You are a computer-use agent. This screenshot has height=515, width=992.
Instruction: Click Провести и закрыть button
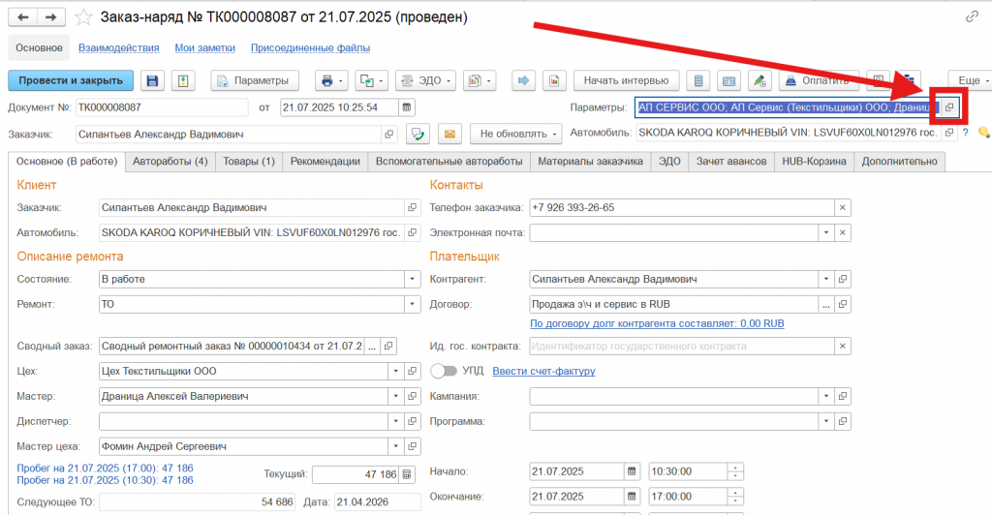point(70,80)
